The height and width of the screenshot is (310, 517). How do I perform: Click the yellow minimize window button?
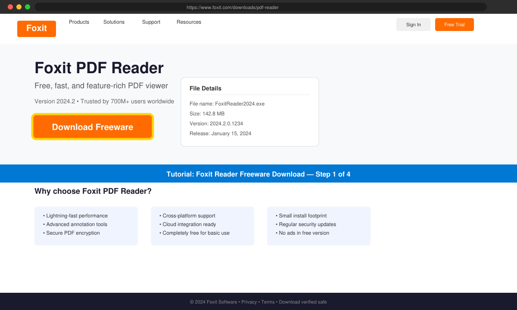tap(19, 7)
